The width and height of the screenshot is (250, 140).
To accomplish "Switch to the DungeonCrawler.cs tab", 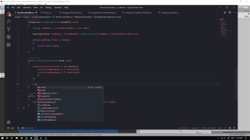I will click(x=170, y=12).
